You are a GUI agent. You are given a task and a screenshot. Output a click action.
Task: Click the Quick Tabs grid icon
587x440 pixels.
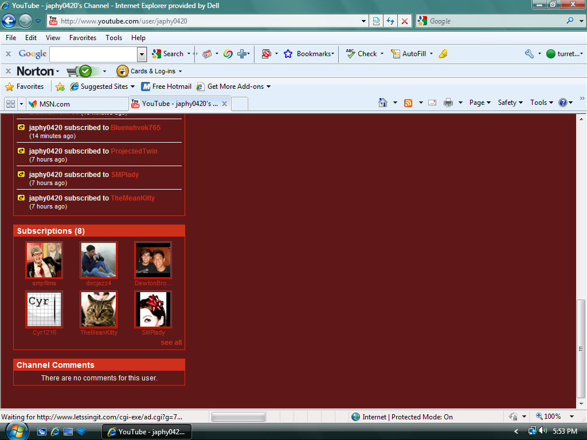tap(10, 104)
